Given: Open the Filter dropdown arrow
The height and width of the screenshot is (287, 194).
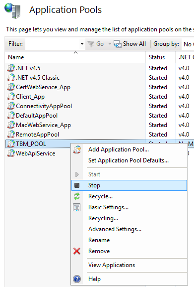Looking at the screenshot, I should click(82, 44).
